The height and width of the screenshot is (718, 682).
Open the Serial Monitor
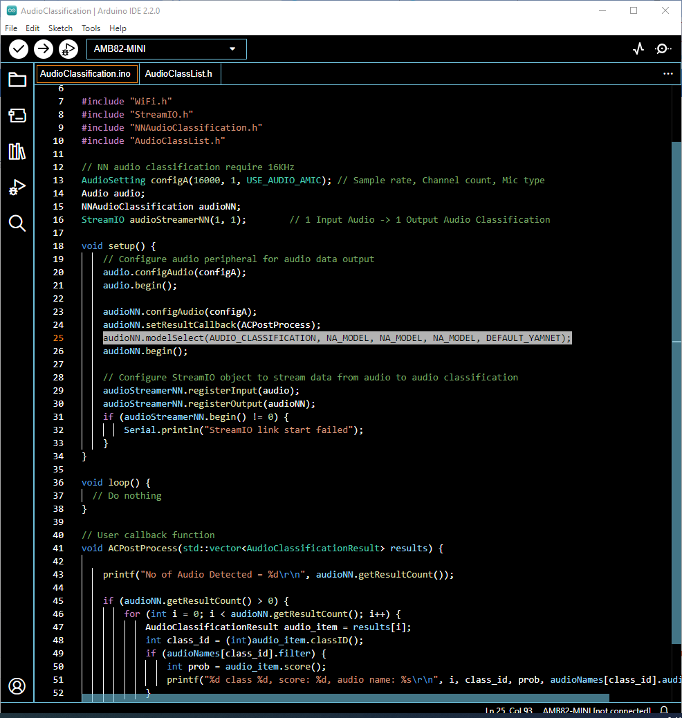tap(663, 48)
